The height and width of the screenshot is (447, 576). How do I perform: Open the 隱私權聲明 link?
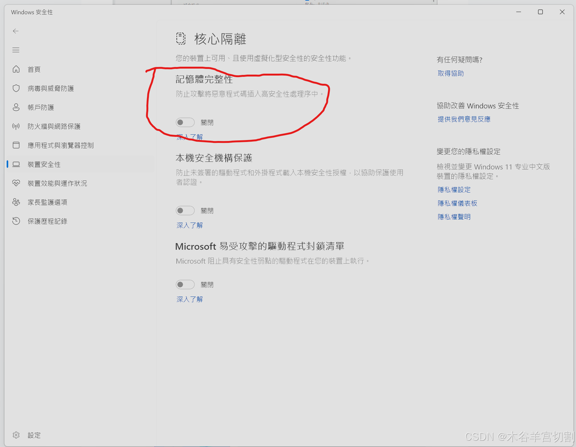pos(454,217)
